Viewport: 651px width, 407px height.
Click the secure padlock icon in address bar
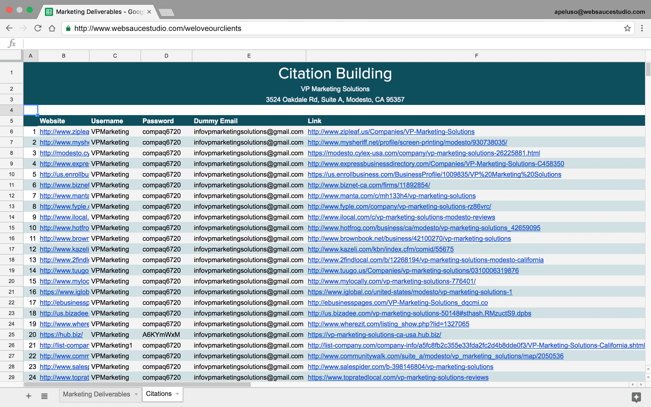[x=68, y=28]
